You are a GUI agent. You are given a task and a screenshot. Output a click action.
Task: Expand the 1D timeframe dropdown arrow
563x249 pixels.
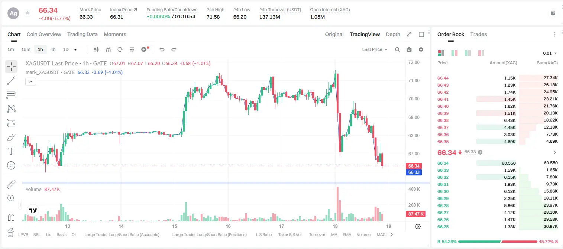pyautogui.click(x=75, y=49)
